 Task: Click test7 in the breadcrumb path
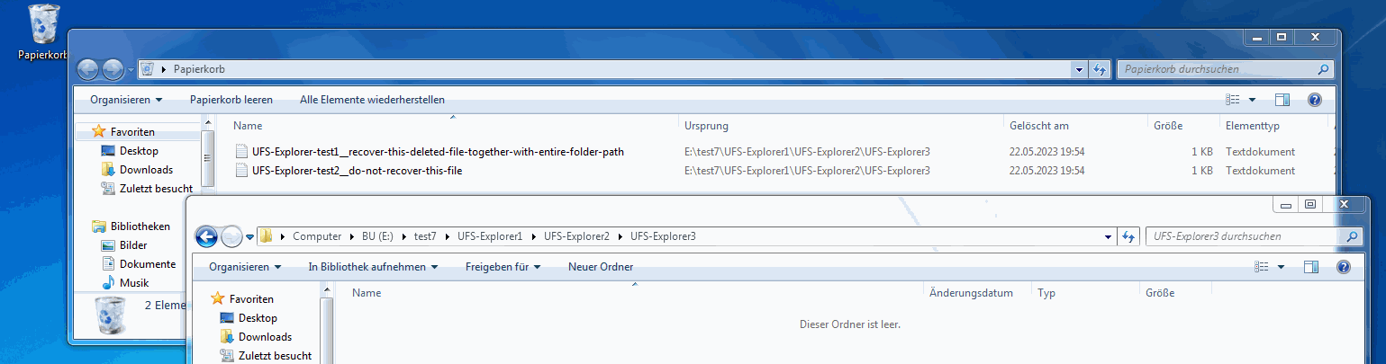pyautogui.click(x=425, y=236)
